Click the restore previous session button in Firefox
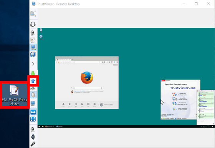 tap(107, 105)
